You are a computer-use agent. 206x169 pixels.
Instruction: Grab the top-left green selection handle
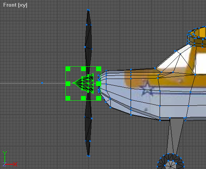tap(68, 69)
